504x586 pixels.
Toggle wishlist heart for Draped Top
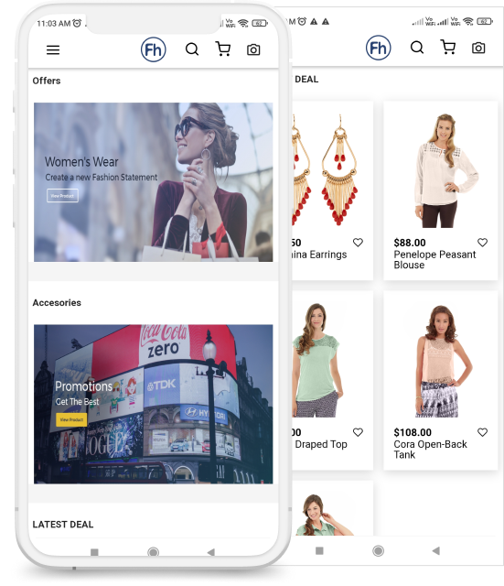(358, 432)
